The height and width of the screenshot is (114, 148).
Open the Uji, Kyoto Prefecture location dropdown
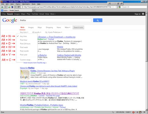[53, 32]
